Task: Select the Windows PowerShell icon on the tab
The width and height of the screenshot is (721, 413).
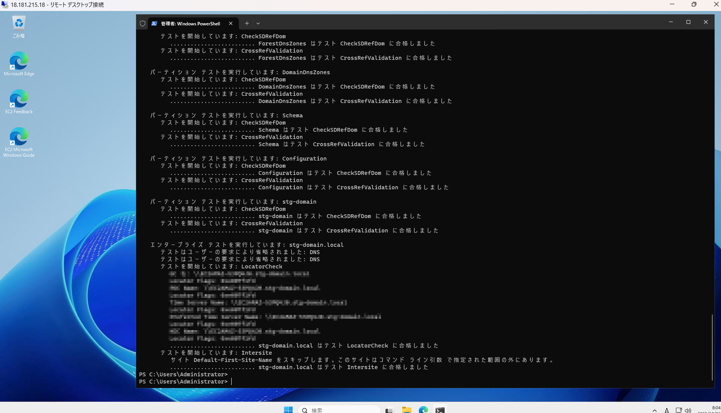Action: (154, 23)
